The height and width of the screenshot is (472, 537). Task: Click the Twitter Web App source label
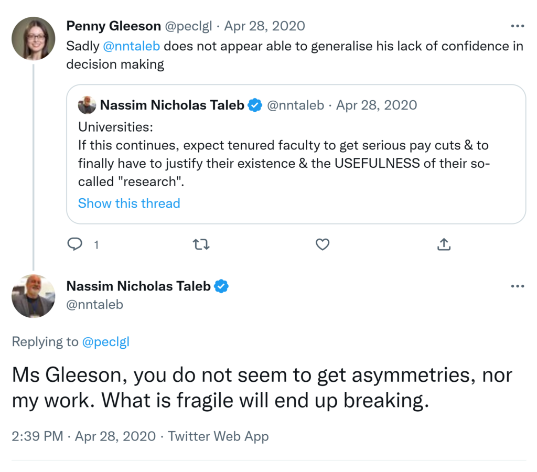coord(218,436)
